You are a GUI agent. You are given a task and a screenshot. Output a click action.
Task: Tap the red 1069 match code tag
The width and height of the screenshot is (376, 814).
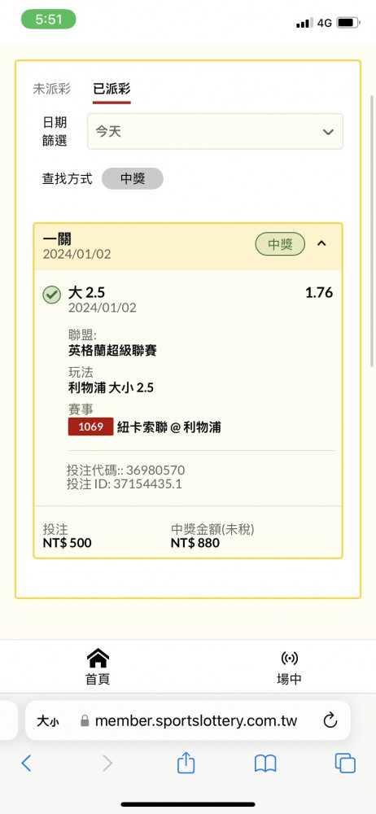click(x=91, y=427)
